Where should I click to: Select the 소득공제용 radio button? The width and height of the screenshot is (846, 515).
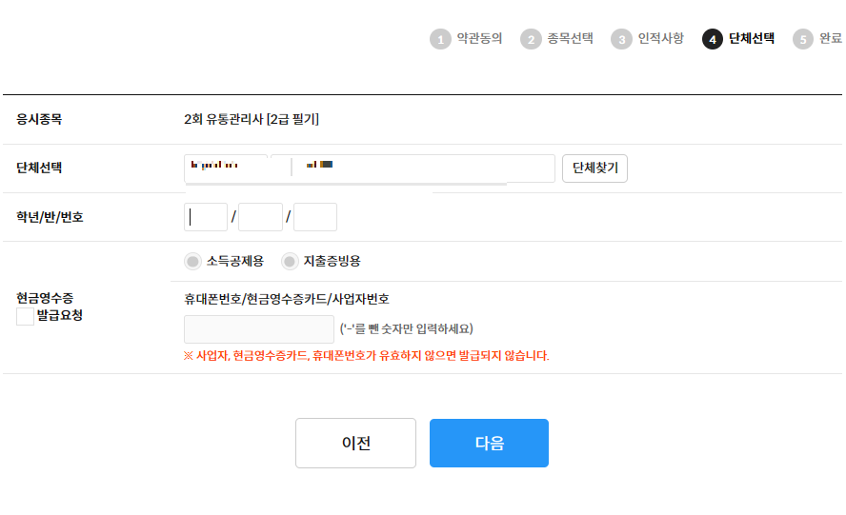(193, 261)
